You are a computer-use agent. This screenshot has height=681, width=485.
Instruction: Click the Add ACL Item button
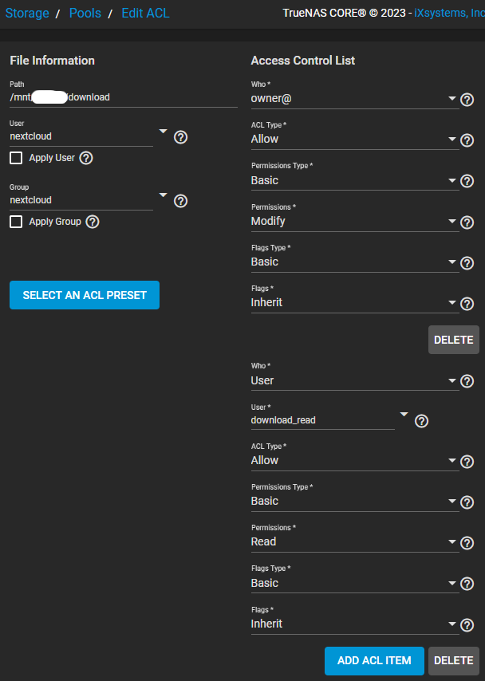[374, 660]
